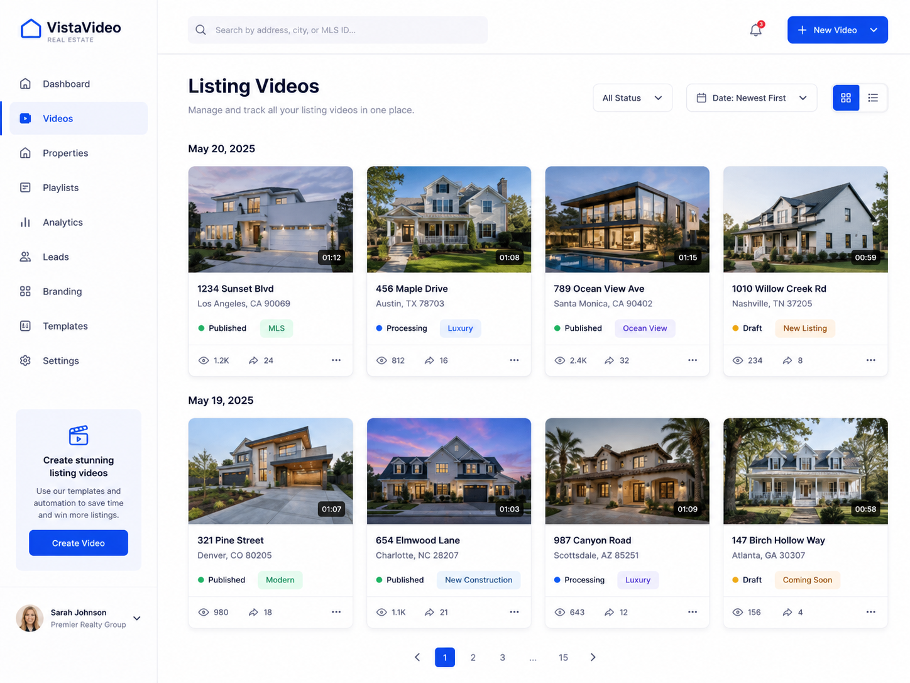Screen dimensions: 910x683
Task: Open Analytics in the sidebar
Action: point(79,222)
